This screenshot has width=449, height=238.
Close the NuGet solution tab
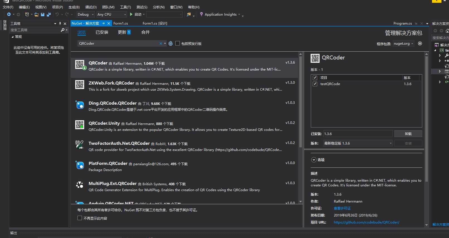(109, 23)
